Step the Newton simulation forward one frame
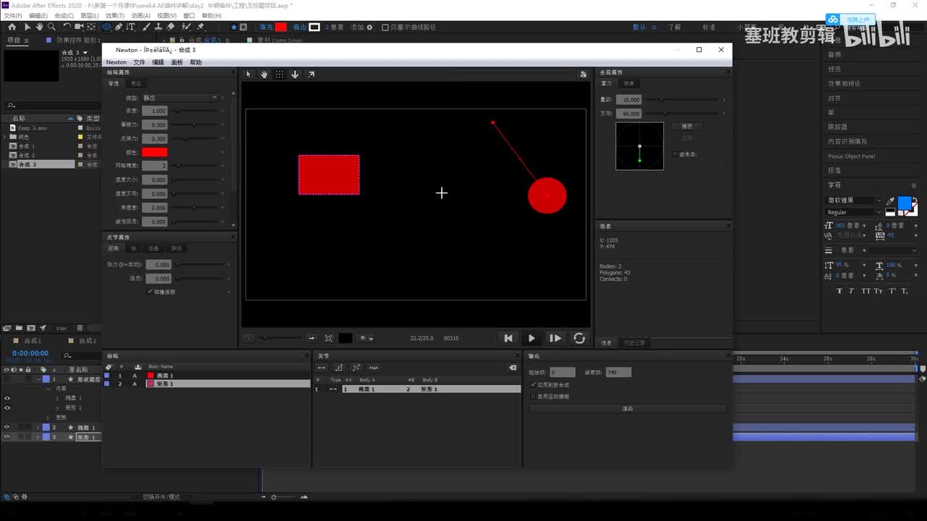Viewport: 927px width, 521px height. click(555, 338)
